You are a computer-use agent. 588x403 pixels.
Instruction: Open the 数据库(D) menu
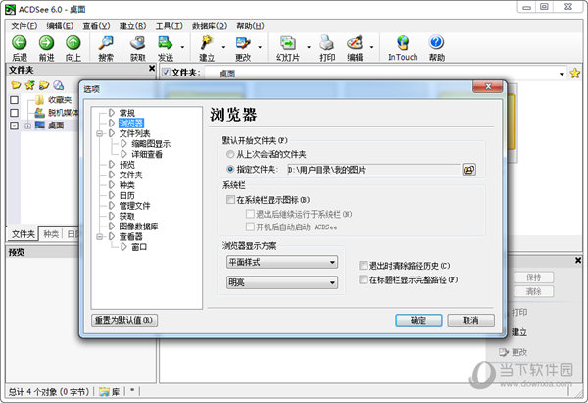210,25
